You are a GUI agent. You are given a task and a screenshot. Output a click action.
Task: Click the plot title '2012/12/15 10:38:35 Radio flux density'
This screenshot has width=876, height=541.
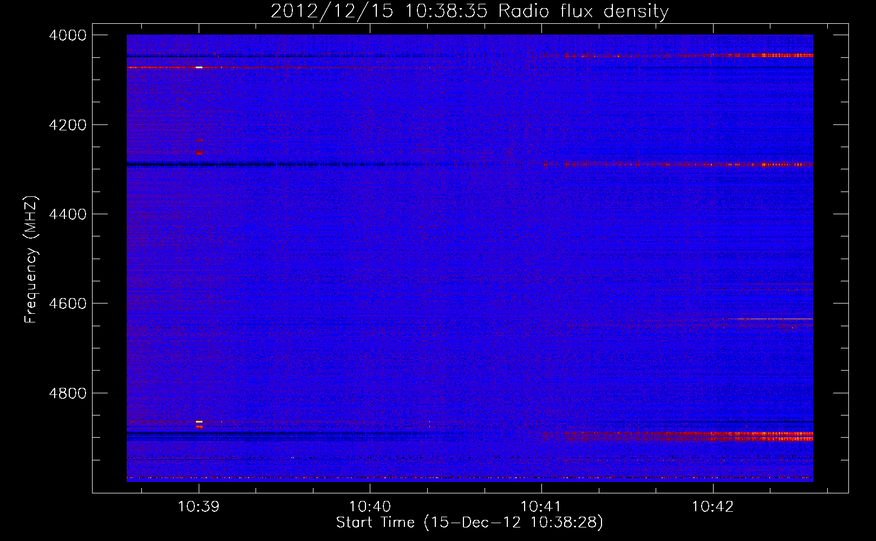[x=469, y=11]
